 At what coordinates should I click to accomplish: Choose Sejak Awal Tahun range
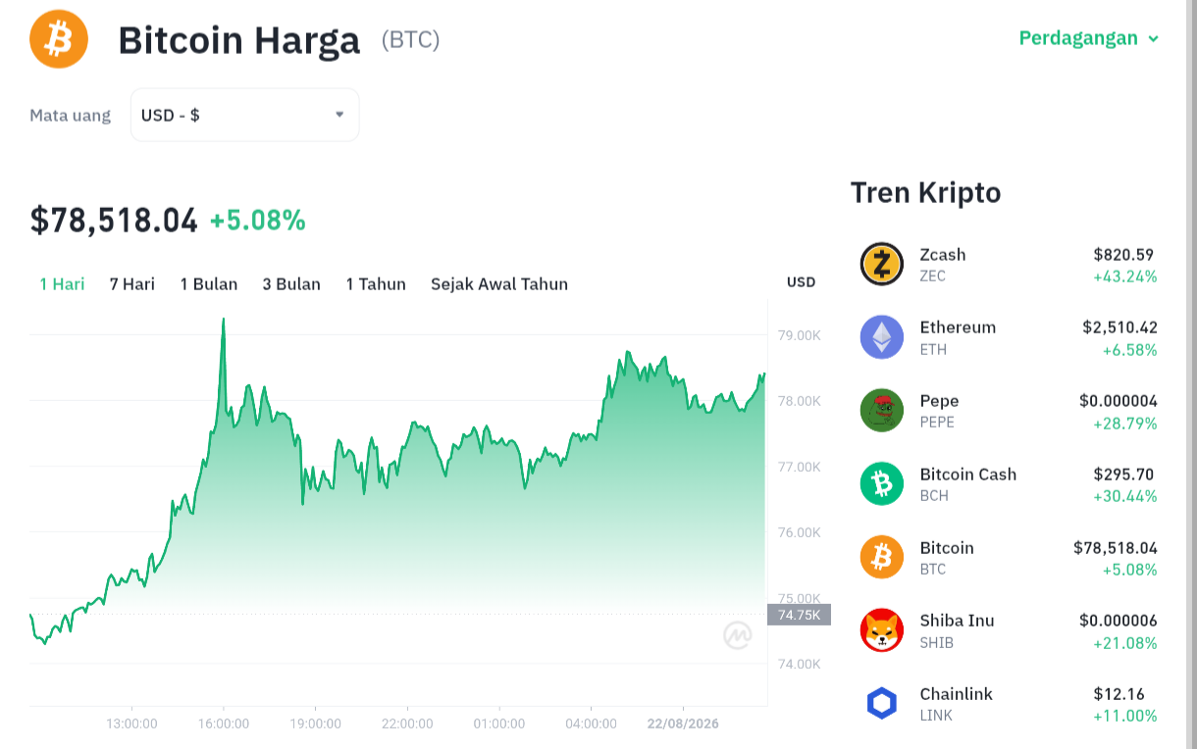(499, 284)
